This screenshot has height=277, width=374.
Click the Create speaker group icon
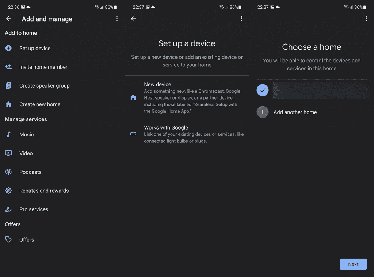(x=8, y=85)
